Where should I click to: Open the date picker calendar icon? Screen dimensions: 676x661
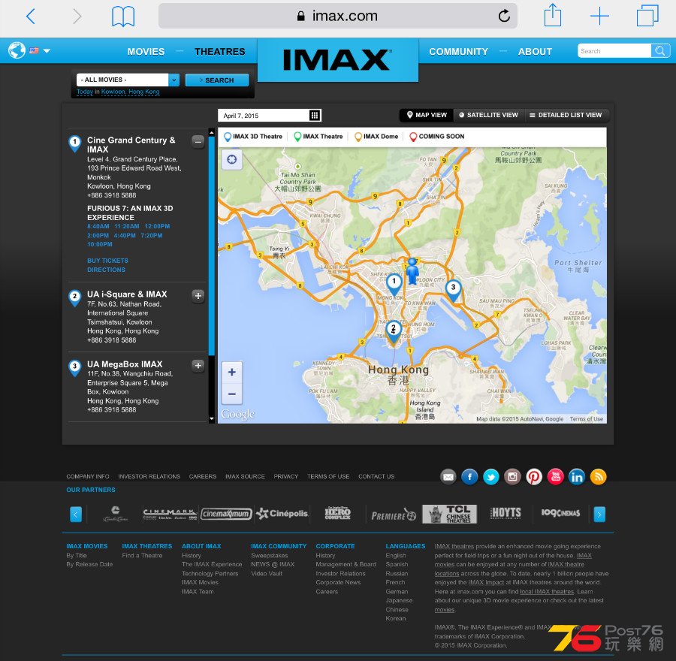pos(315,115)
